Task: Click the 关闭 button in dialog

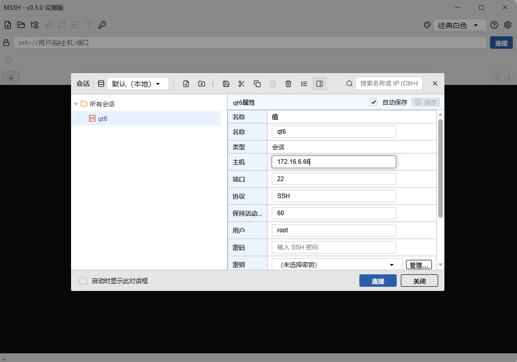Action: [x=420, y=281]
